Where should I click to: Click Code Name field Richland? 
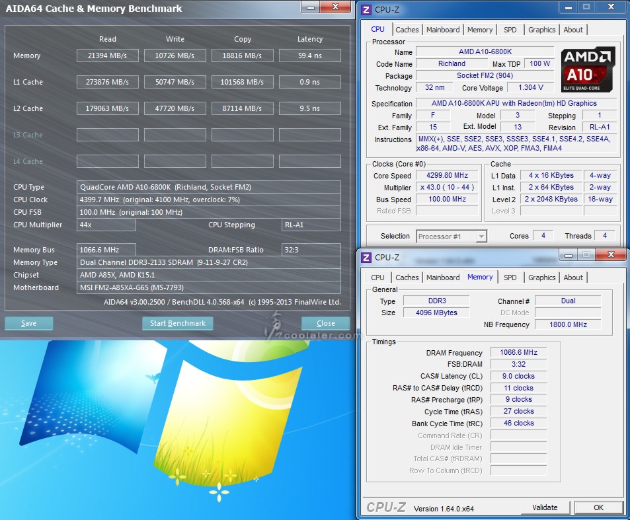click(452, 64)
